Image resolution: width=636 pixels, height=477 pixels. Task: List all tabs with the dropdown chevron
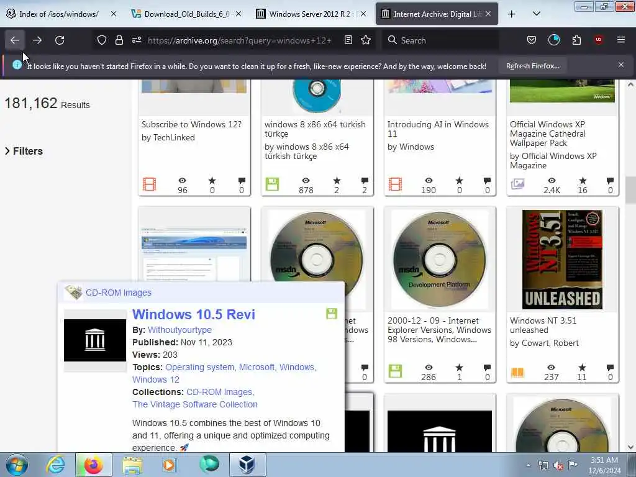tap(536, 14)
